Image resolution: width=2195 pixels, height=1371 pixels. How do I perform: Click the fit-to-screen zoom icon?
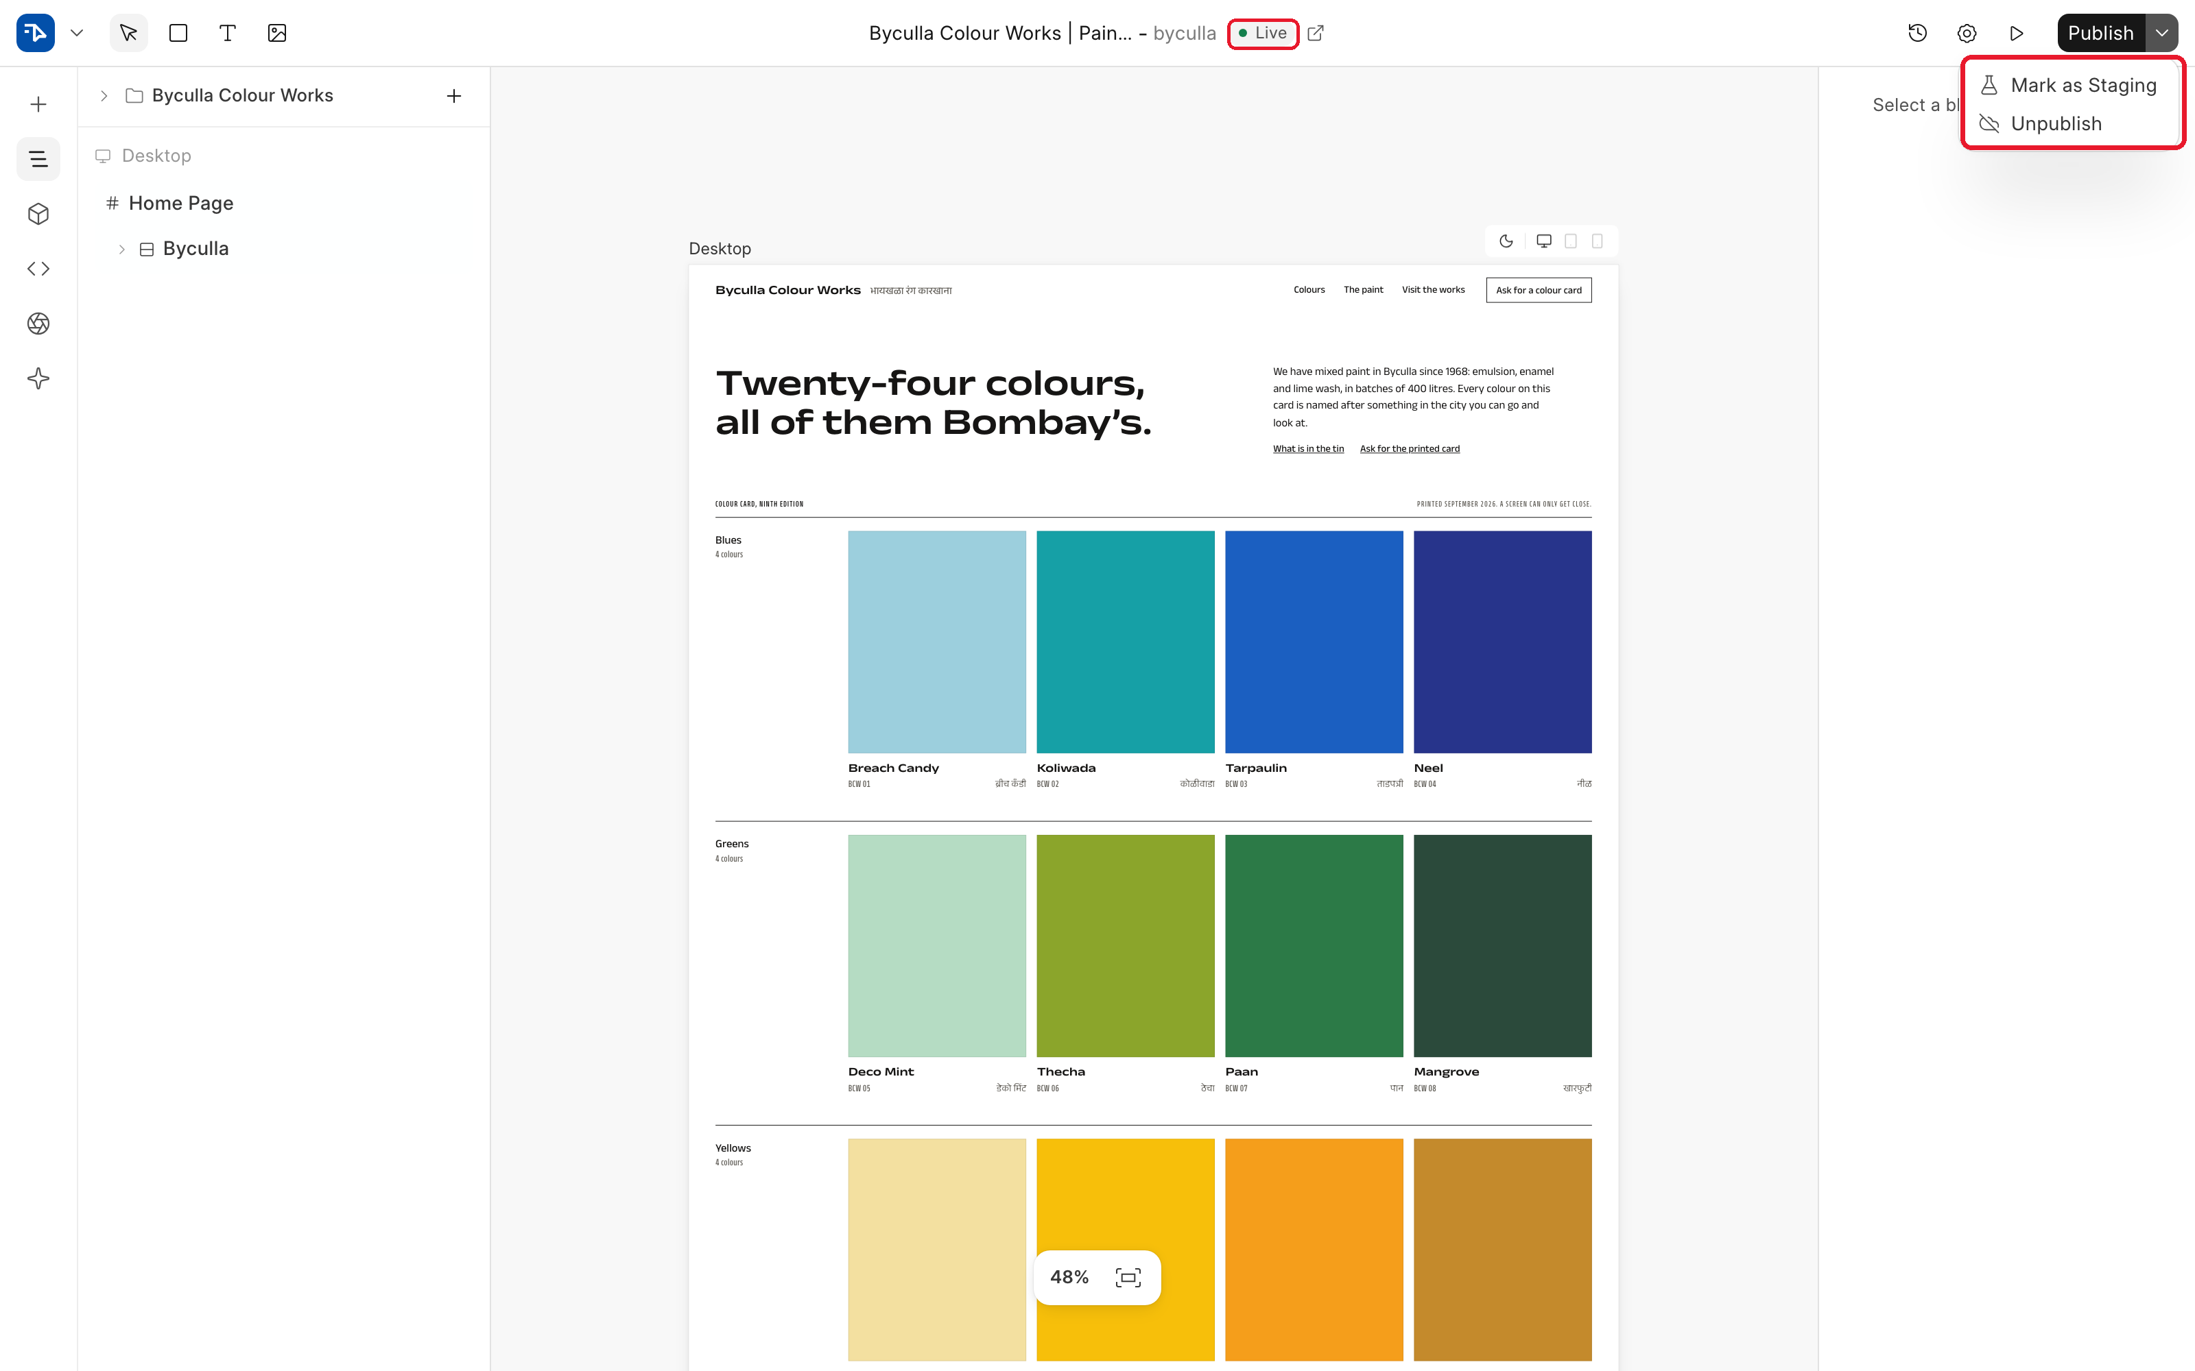(x=1128, y=1278)
